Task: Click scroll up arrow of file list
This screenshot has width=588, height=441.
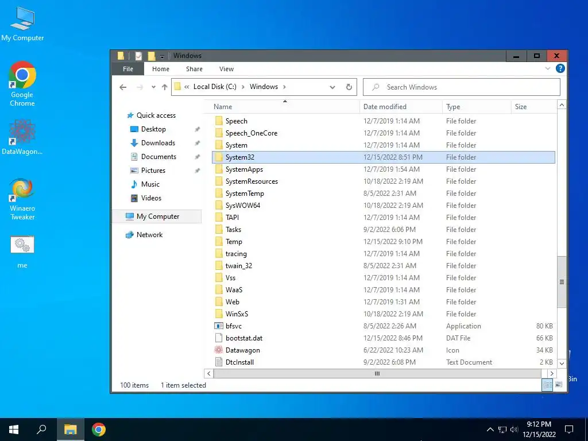Action: 562,105
